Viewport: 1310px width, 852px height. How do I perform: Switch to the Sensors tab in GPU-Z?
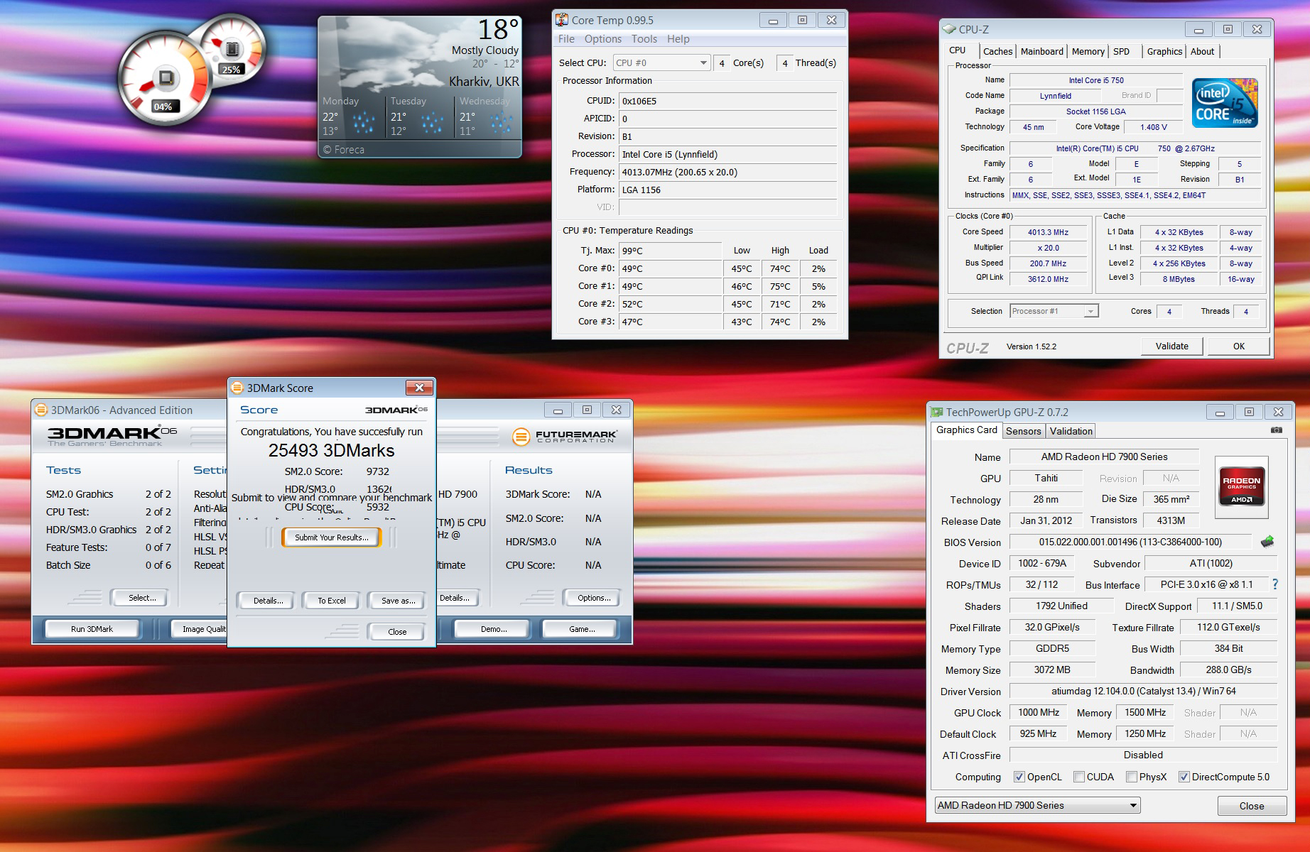coord(1024,431)
